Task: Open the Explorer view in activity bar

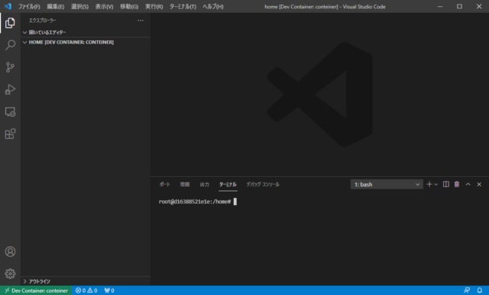Action: coord(10,23)
